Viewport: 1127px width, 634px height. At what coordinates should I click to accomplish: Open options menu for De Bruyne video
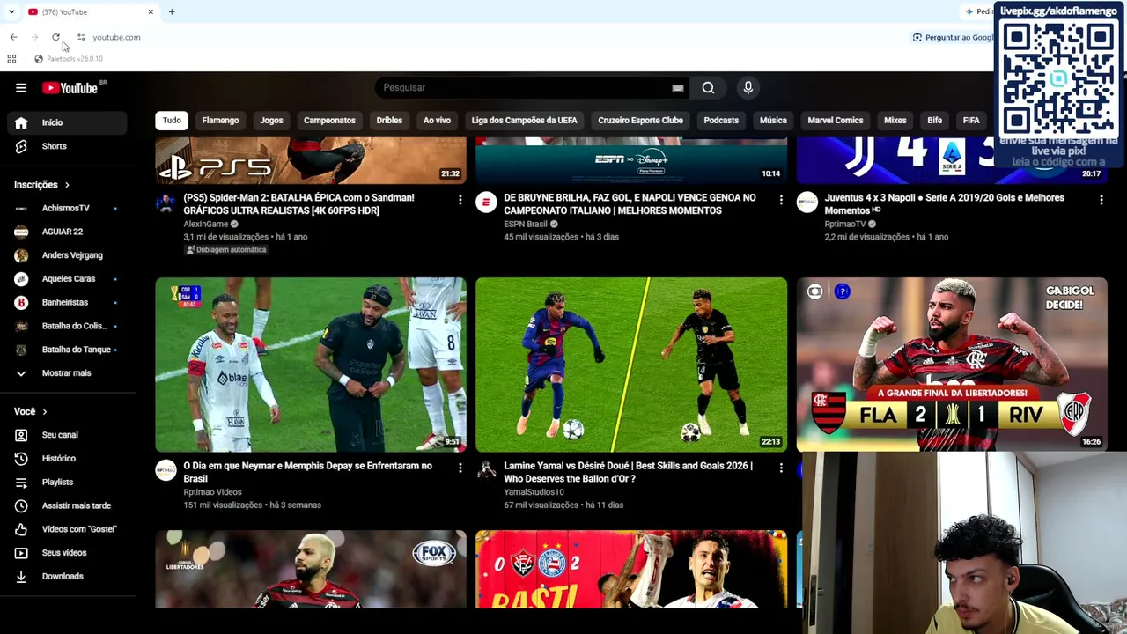(x=780, y=201)
